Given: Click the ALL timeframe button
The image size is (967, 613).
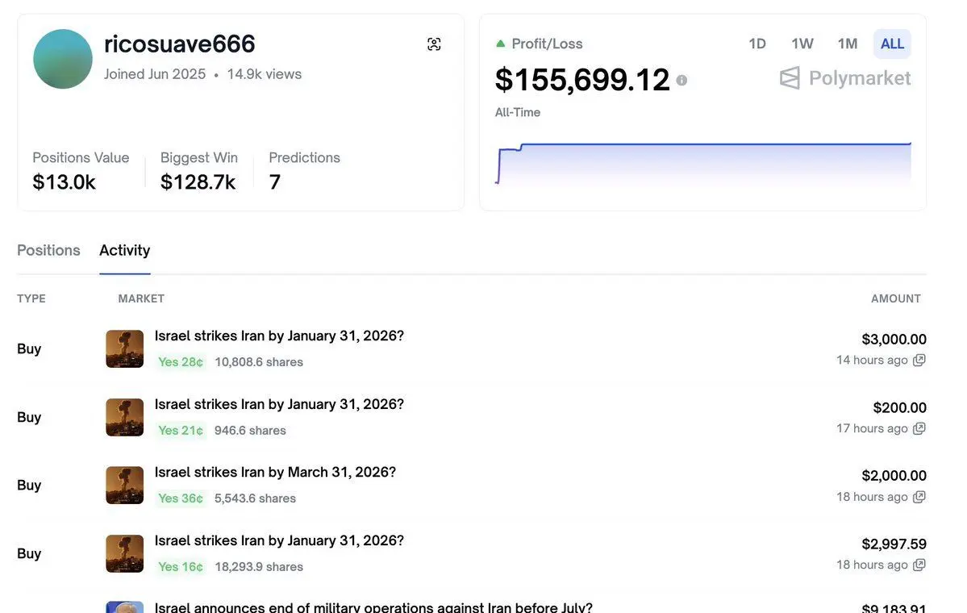Looking at the screenshot, I should 890,42.
